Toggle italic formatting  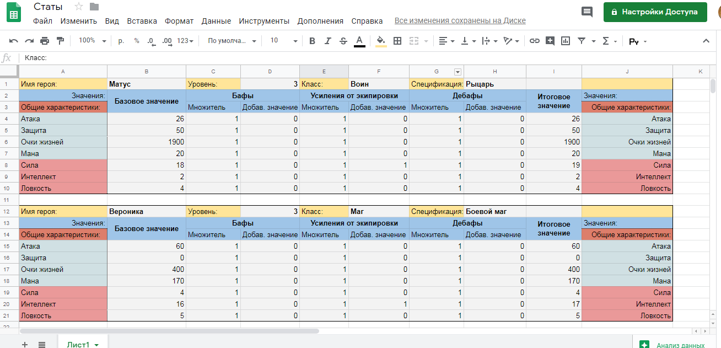coord(328,41)
